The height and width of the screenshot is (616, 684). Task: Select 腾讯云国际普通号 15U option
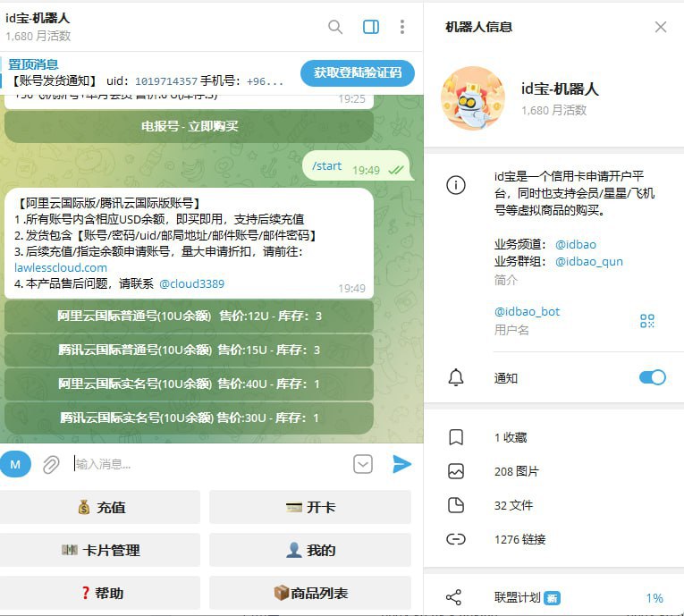189,350
